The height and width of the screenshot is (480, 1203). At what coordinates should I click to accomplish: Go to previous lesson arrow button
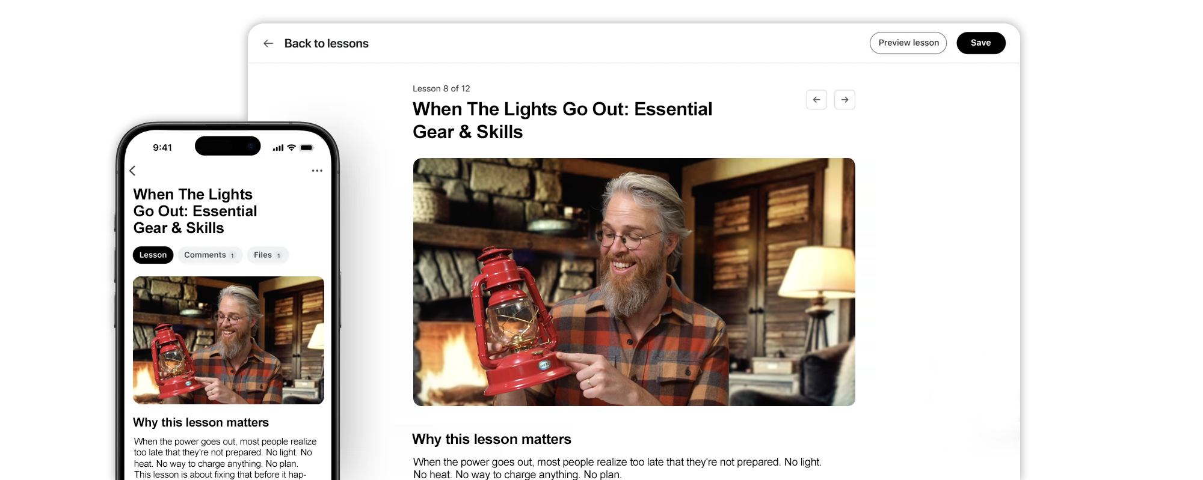tap(816, 100)
